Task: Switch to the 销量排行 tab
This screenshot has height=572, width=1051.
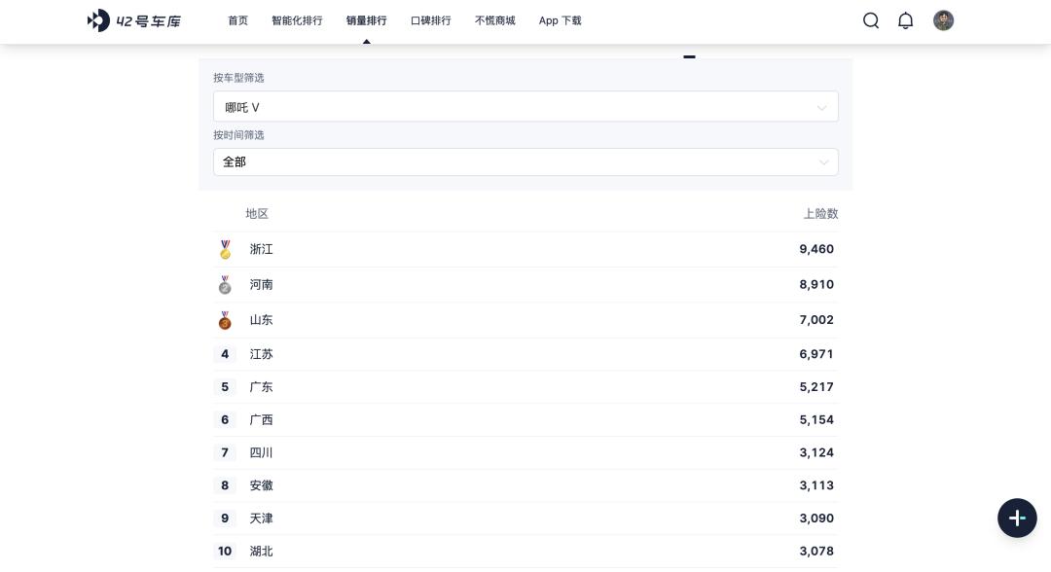Action: click(366, 20)
